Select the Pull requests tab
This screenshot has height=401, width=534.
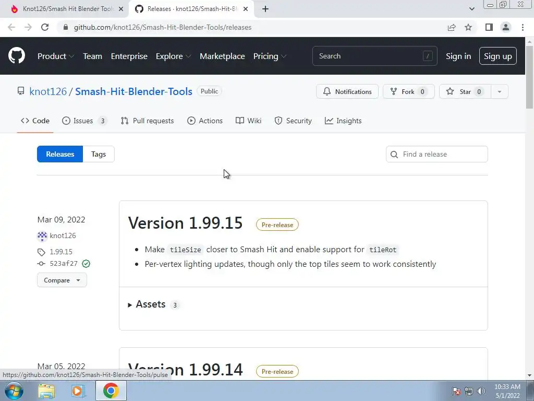coord(147,121)
